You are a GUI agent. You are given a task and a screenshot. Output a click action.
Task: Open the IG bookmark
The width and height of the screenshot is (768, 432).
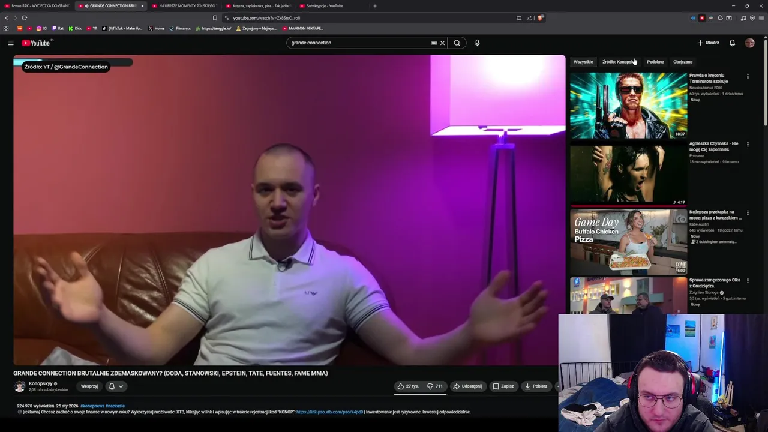pos(41,28)
